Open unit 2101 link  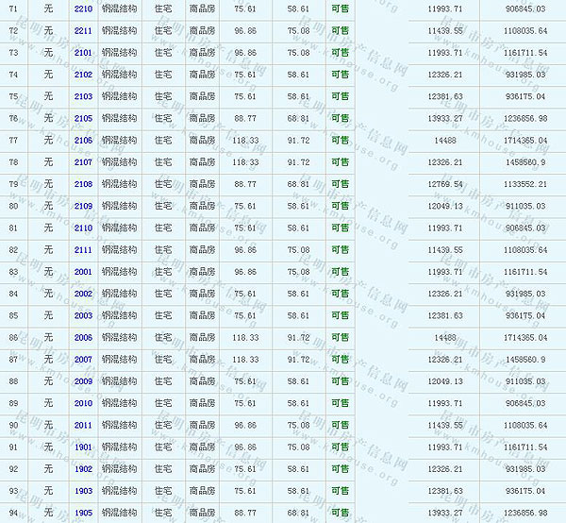tap(83, 52)
